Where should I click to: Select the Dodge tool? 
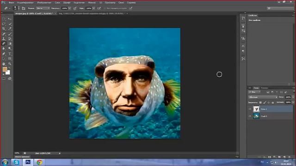click(10, 48)
